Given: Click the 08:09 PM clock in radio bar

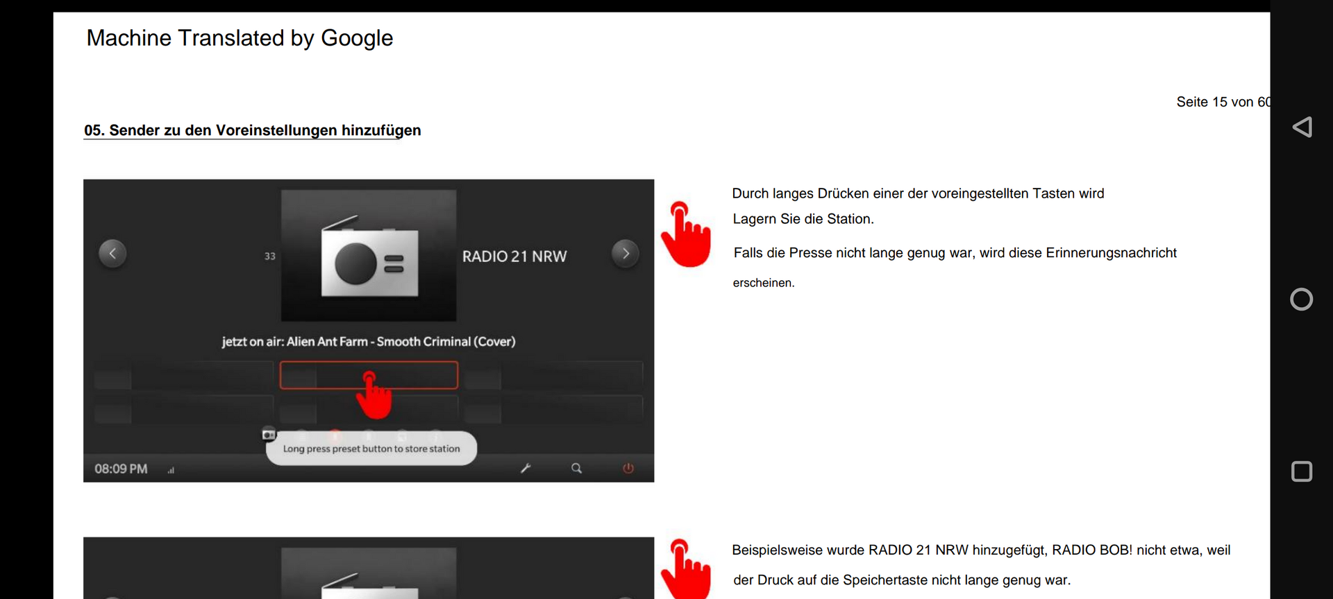Looking at the screenshot, I should pos(121,469).
